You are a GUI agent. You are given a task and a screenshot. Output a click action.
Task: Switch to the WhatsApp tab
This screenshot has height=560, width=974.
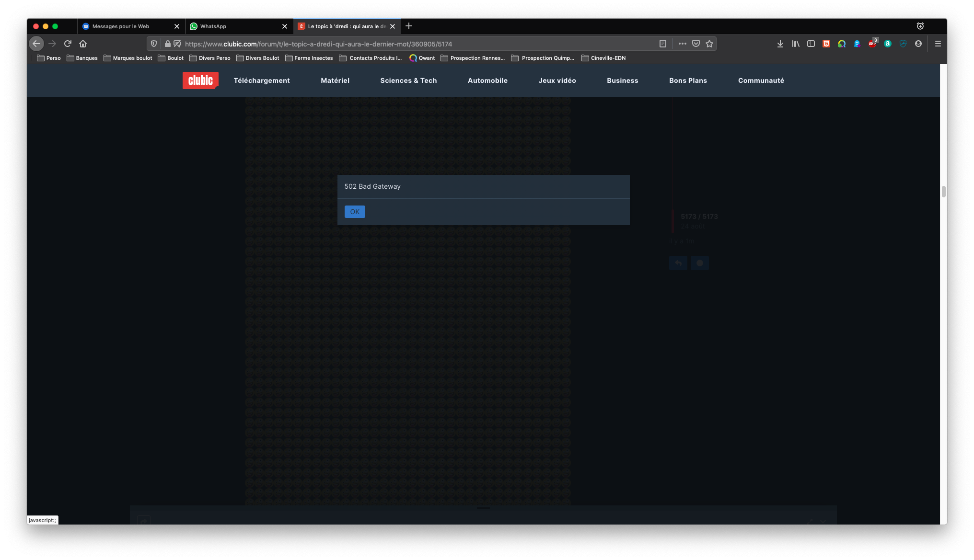235,26
